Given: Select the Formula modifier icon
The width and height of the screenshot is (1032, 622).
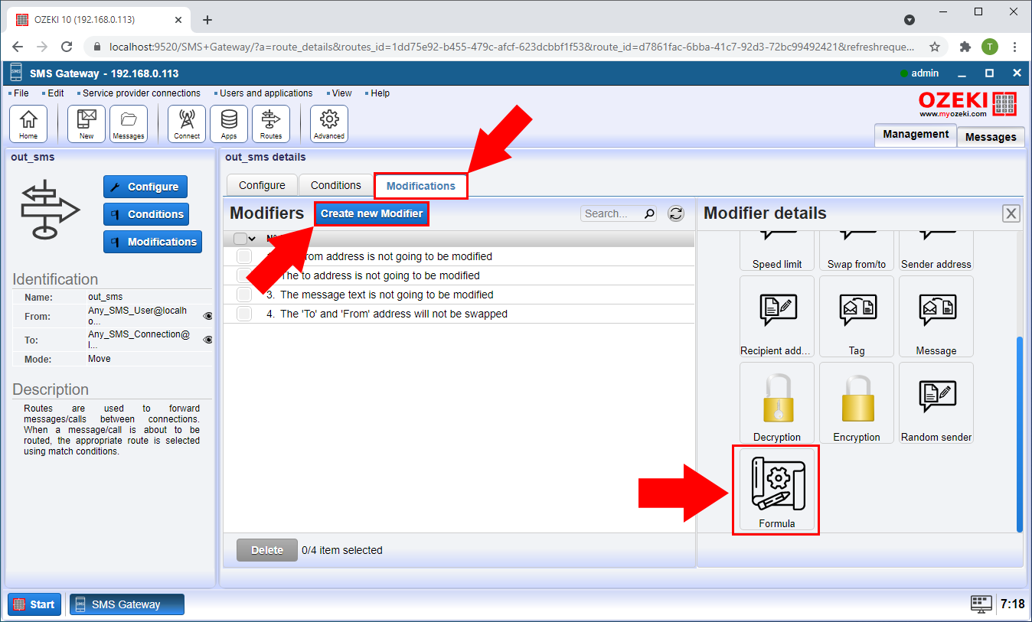Looking at the screenshot, I should 776,490.
